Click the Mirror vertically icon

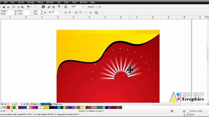coord(70,12)
